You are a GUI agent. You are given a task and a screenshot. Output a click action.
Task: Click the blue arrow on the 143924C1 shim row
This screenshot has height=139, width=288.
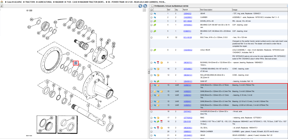pyautogui.click(x=155, y=101)
